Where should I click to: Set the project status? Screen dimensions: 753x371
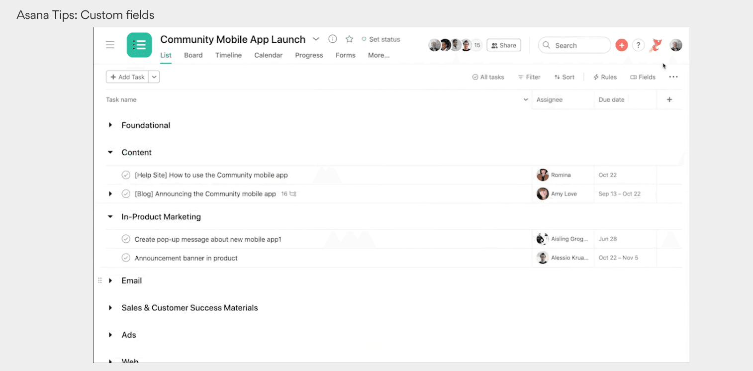pos(381,39)
